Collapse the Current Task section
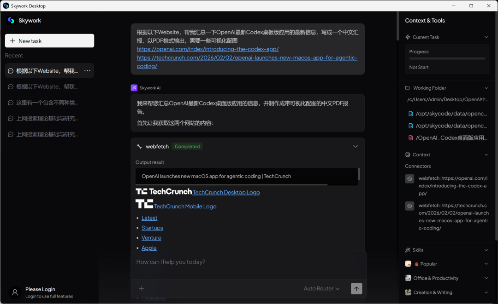 pos(486,37)
